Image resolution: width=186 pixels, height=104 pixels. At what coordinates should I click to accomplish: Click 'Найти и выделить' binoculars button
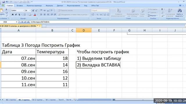coord(180,13)
